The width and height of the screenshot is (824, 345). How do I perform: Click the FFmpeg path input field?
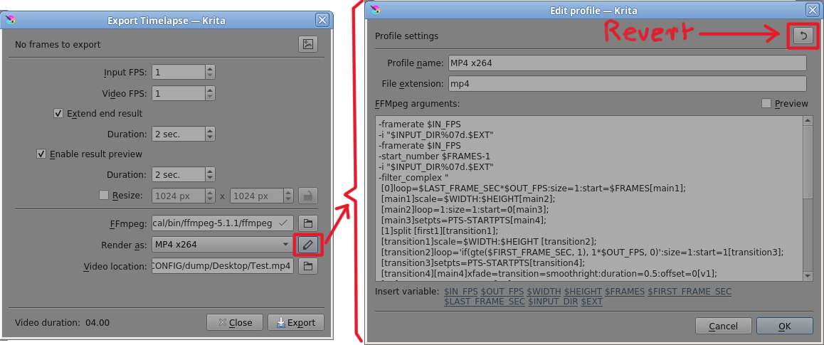223,223
